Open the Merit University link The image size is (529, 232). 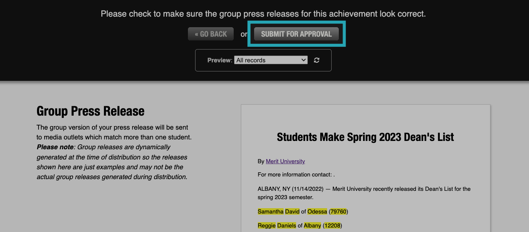pos(285,161)
